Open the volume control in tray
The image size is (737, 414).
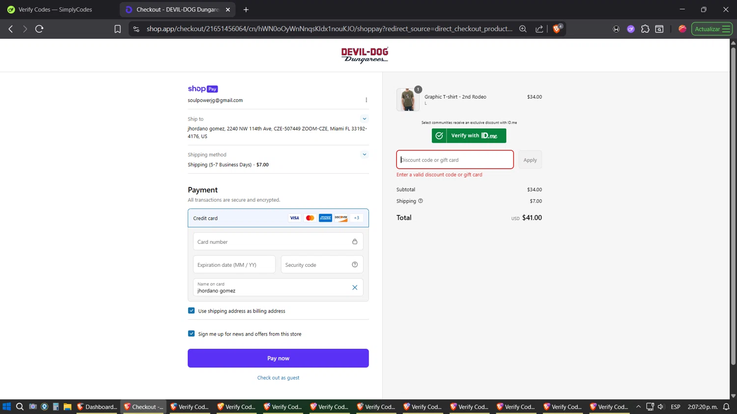(x=661, y=407)
